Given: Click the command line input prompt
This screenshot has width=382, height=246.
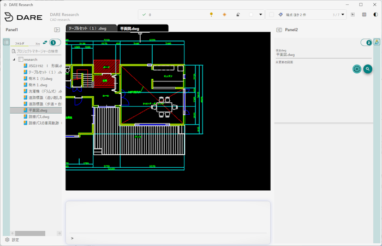Looking at the screenshot, I should [168, 238].
